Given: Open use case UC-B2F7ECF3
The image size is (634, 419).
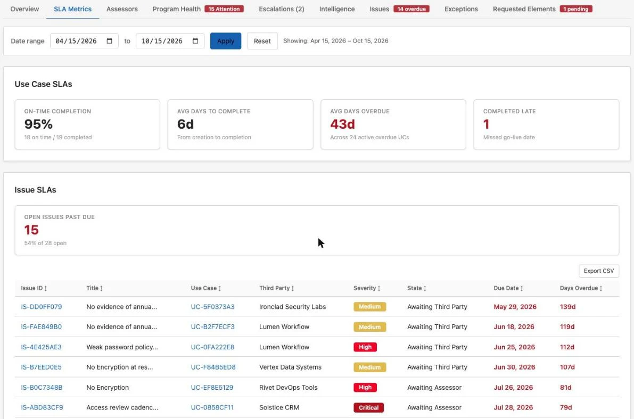Looking at the screenshot, I should pos(213,327).
